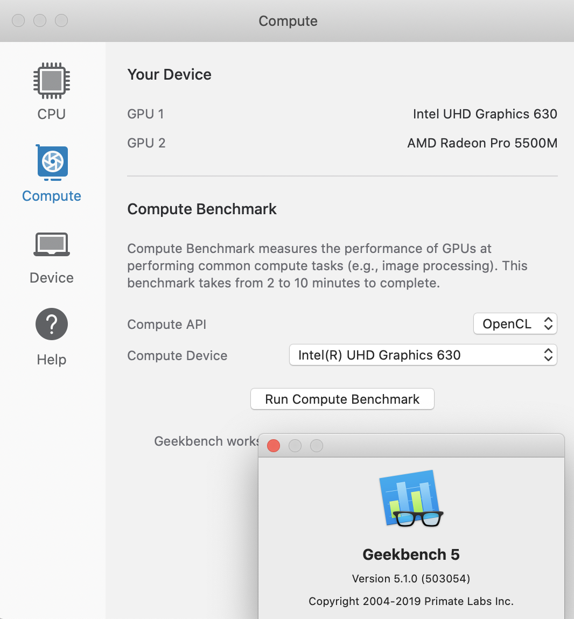Click minimize button of Compute window
This screenshot has height=619, width=574.
tap(40, 20)
